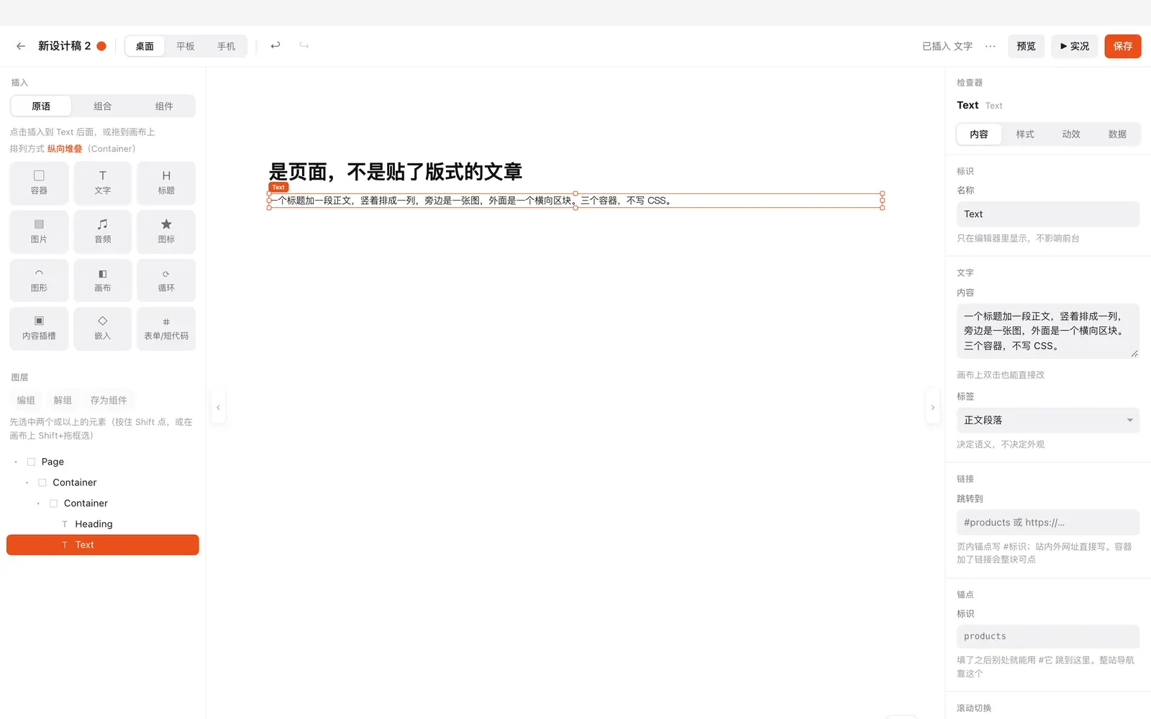Screen dimensions: 1151x719
Task: Click the 存为组件 save as component button
Action: (x=109, y=400)
